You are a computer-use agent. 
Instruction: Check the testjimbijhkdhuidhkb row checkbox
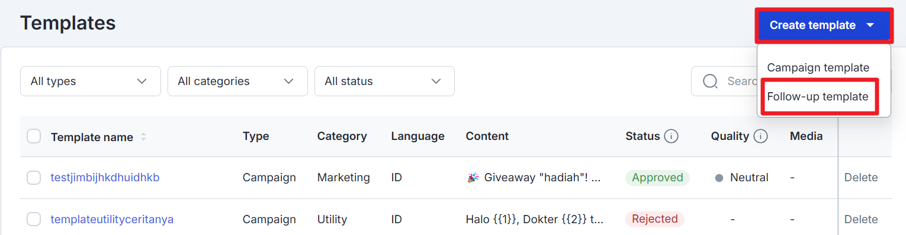click(x=34, y=178)
